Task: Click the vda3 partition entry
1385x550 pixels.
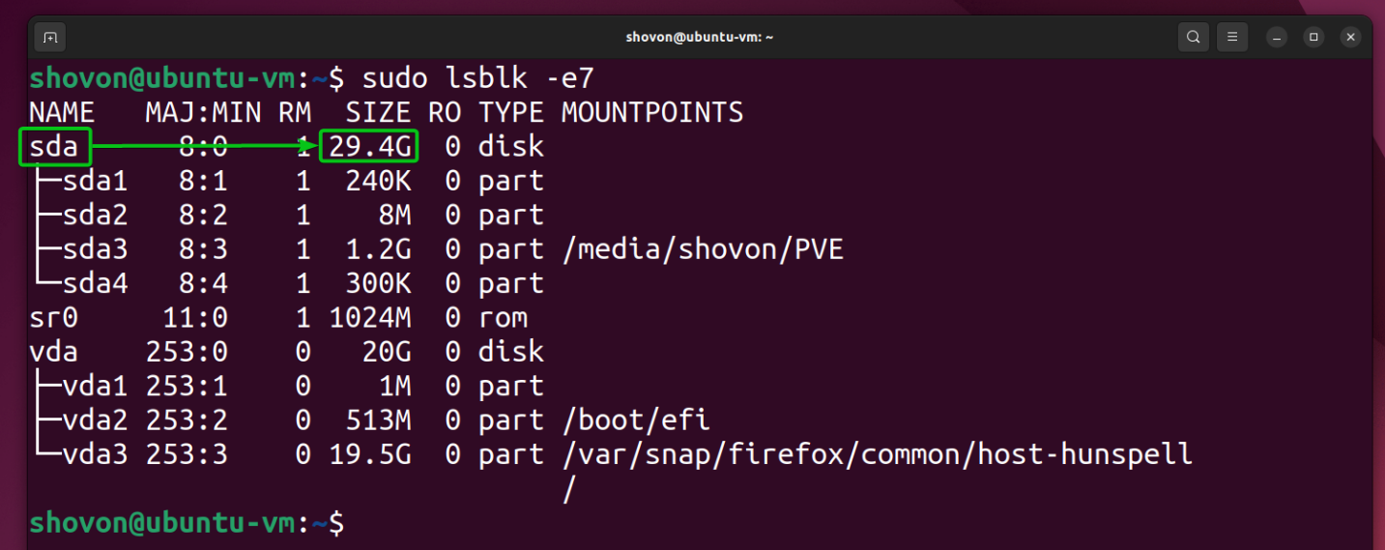Action: pyautogui.click(x=95, y=454)
